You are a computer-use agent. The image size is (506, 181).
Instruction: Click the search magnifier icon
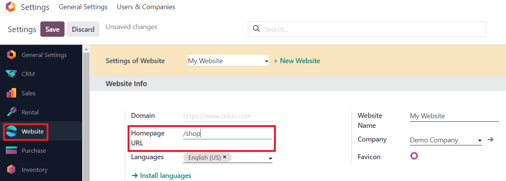[x=256, y=29]
